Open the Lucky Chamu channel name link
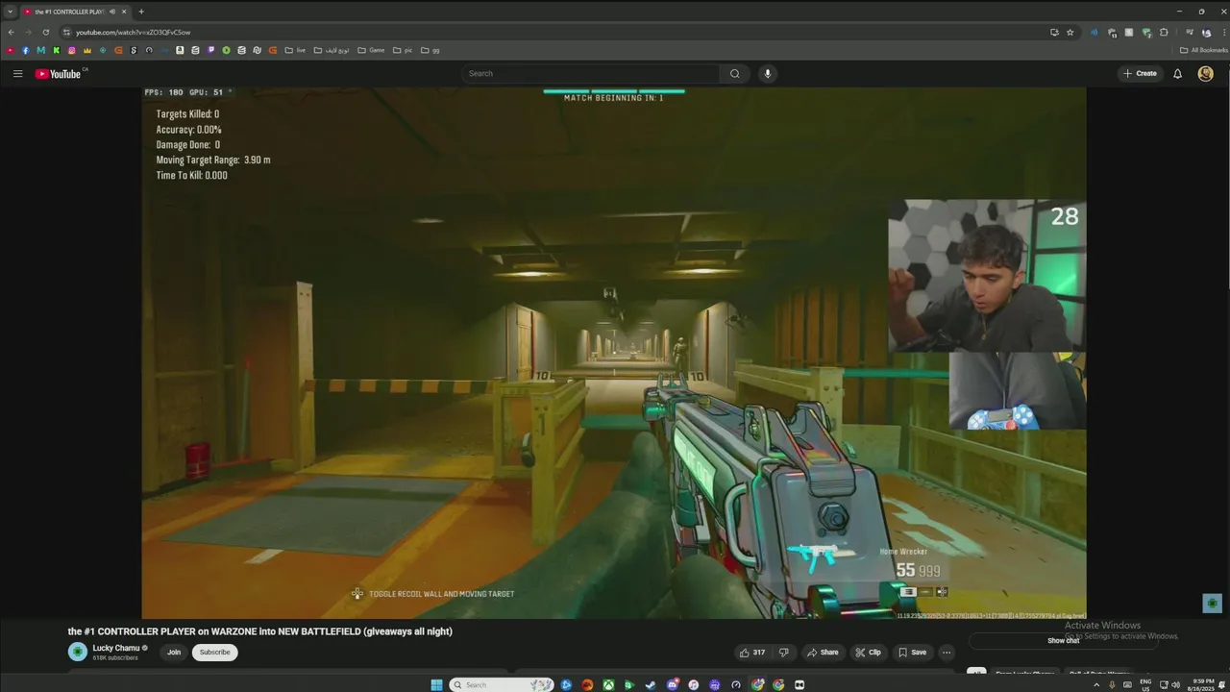The height and width of the screenshot is (692, 1230). coord(116,648)
